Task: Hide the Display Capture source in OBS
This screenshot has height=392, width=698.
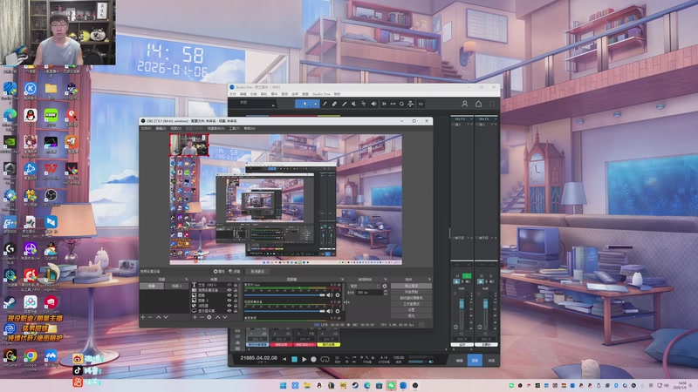Action: (x=229, y=311)
